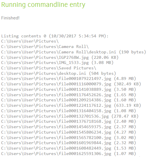Select the file0001224117612.jpg entry
Viewport: 147px width, 157px height.
coord(71,106)
